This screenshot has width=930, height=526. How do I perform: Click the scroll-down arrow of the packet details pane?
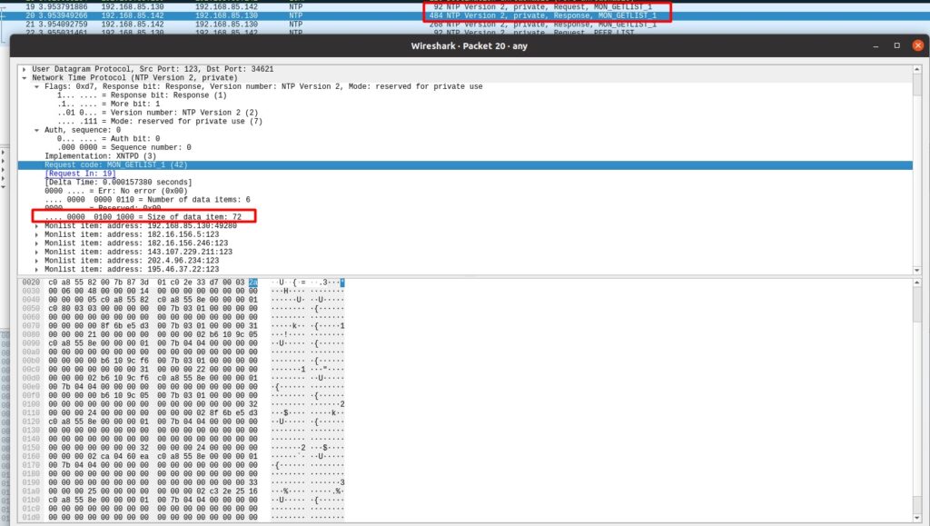coord(917,270)
